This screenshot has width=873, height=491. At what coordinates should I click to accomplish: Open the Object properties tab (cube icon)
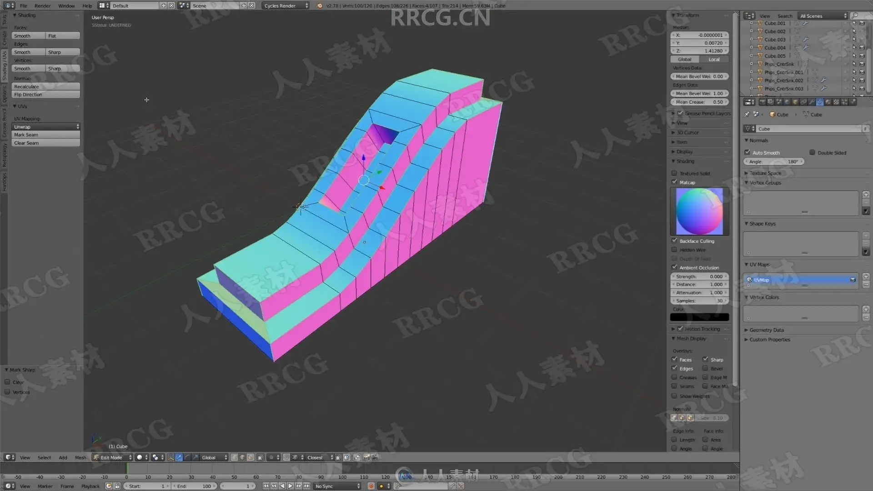point(795,102)
